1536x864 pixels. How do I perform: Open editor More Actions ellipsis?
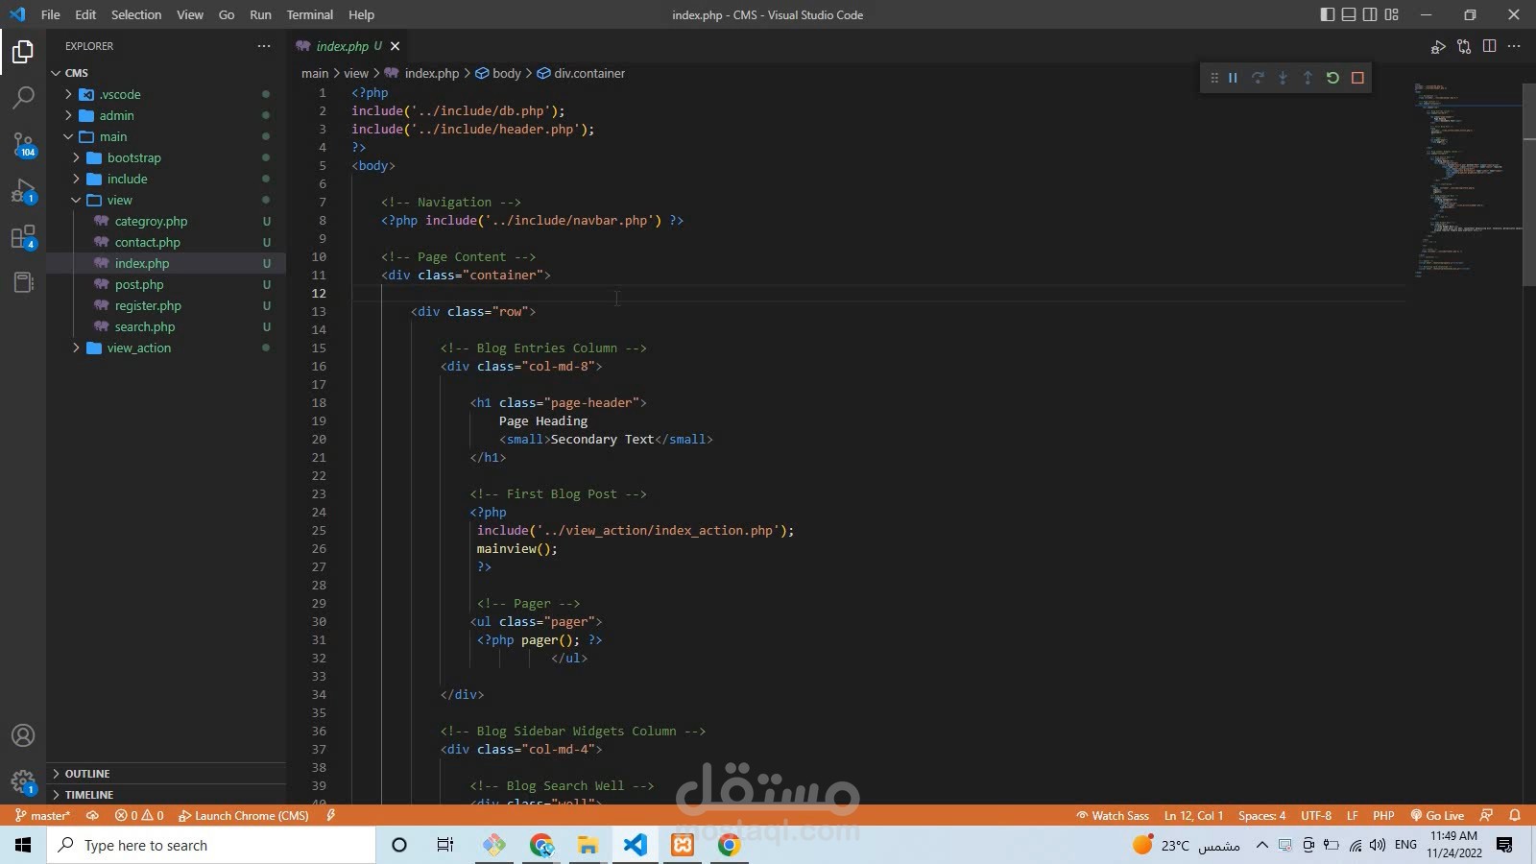[1514, 46]
